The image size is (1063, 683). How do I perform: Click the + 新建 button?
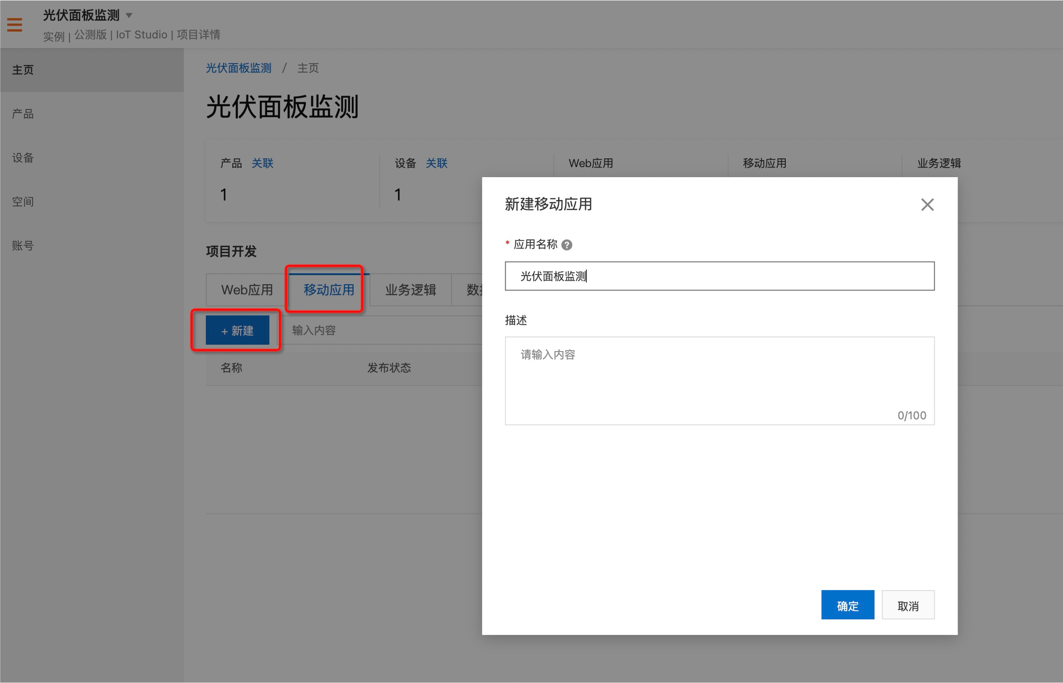(x=238, y=331)
